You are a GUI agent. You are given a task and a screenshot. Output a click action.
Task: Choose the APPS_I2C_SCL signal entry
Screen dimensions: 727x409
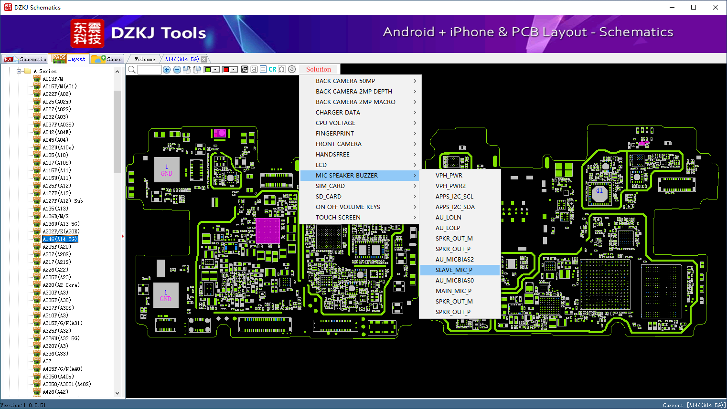tap(460, 196)
